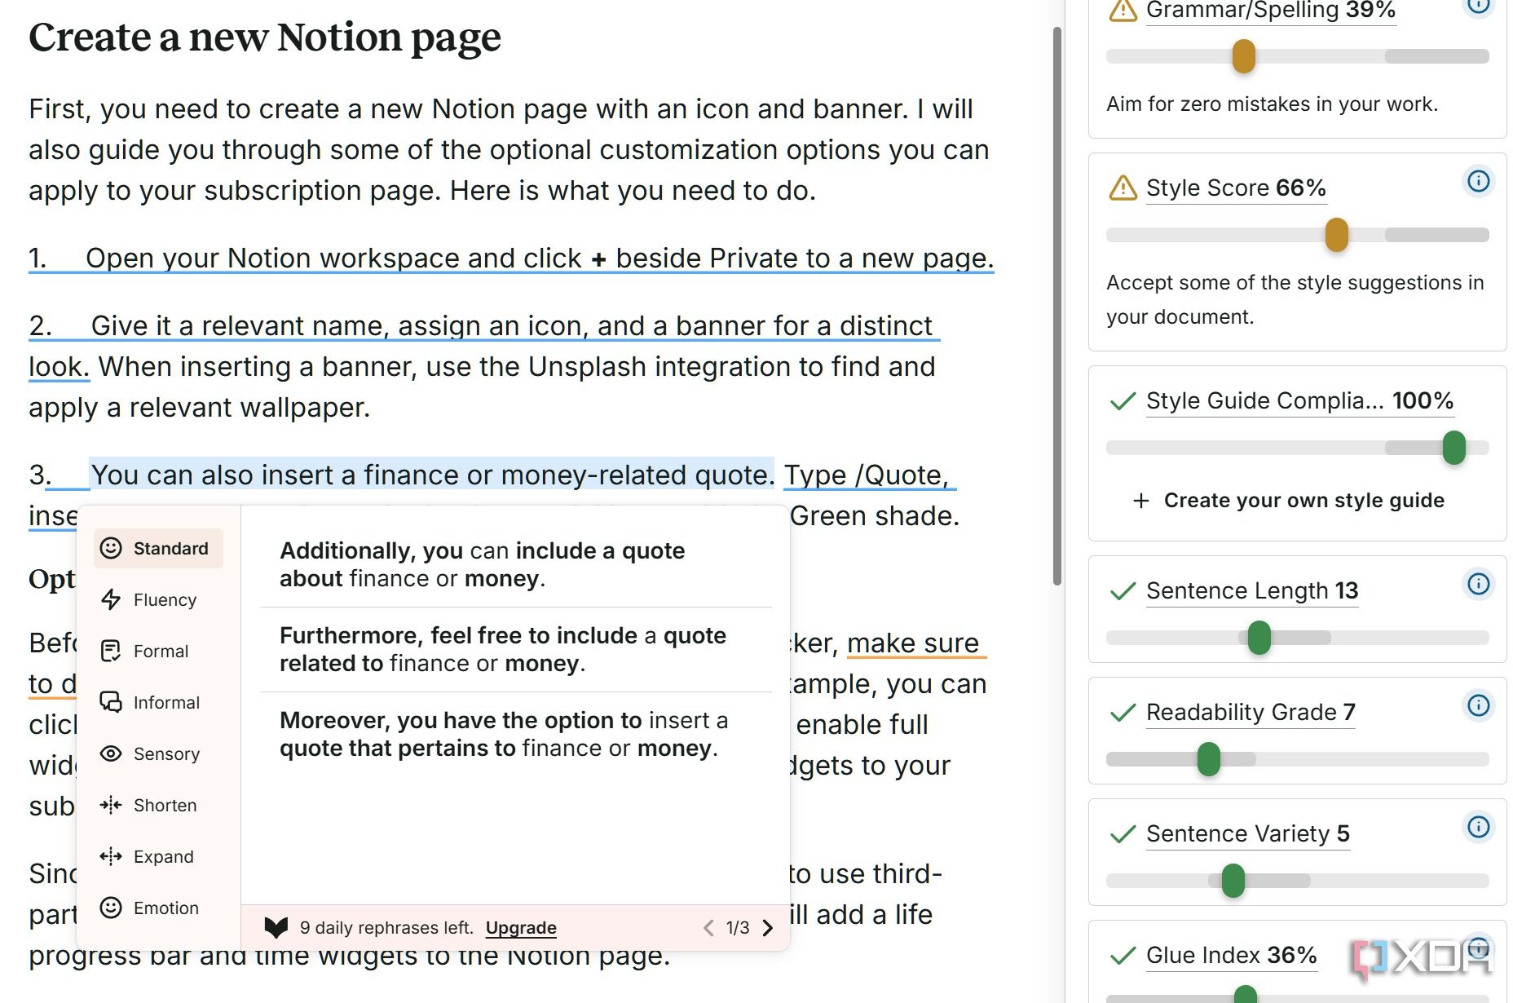Open the Readability Grade 7 report
Image resolution: width=1513 pixels, height=1003 pixels.
[1251, 712]
